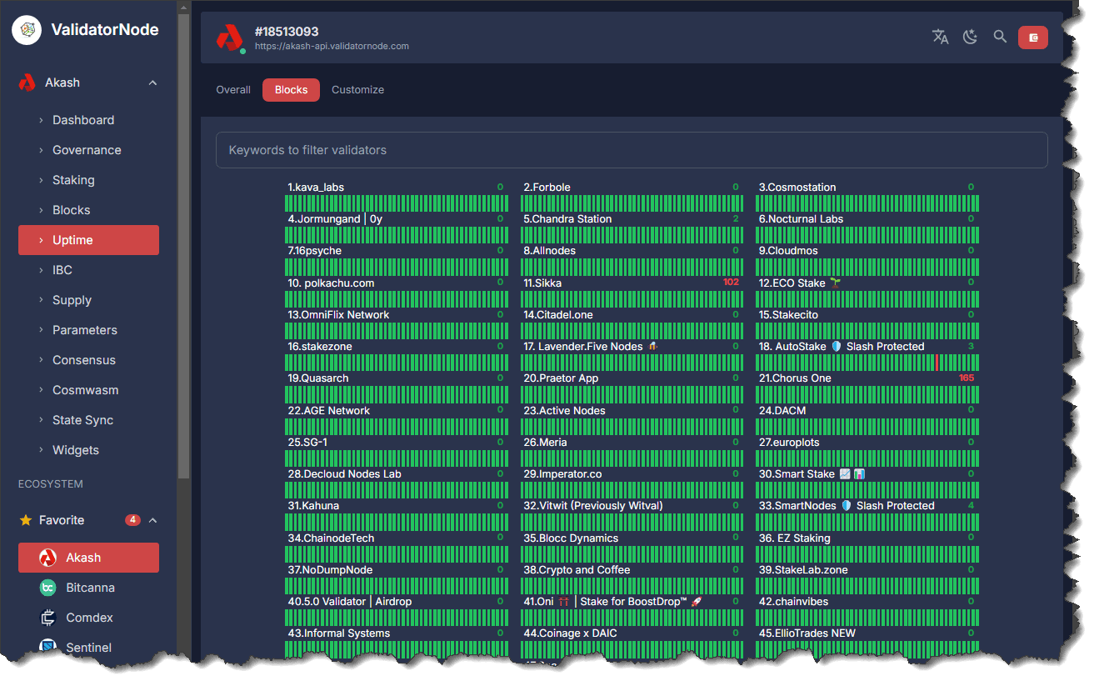Click 4.Jormungand | 0y validator
This screenshot has height=686, width=1099.
[335, 219]
